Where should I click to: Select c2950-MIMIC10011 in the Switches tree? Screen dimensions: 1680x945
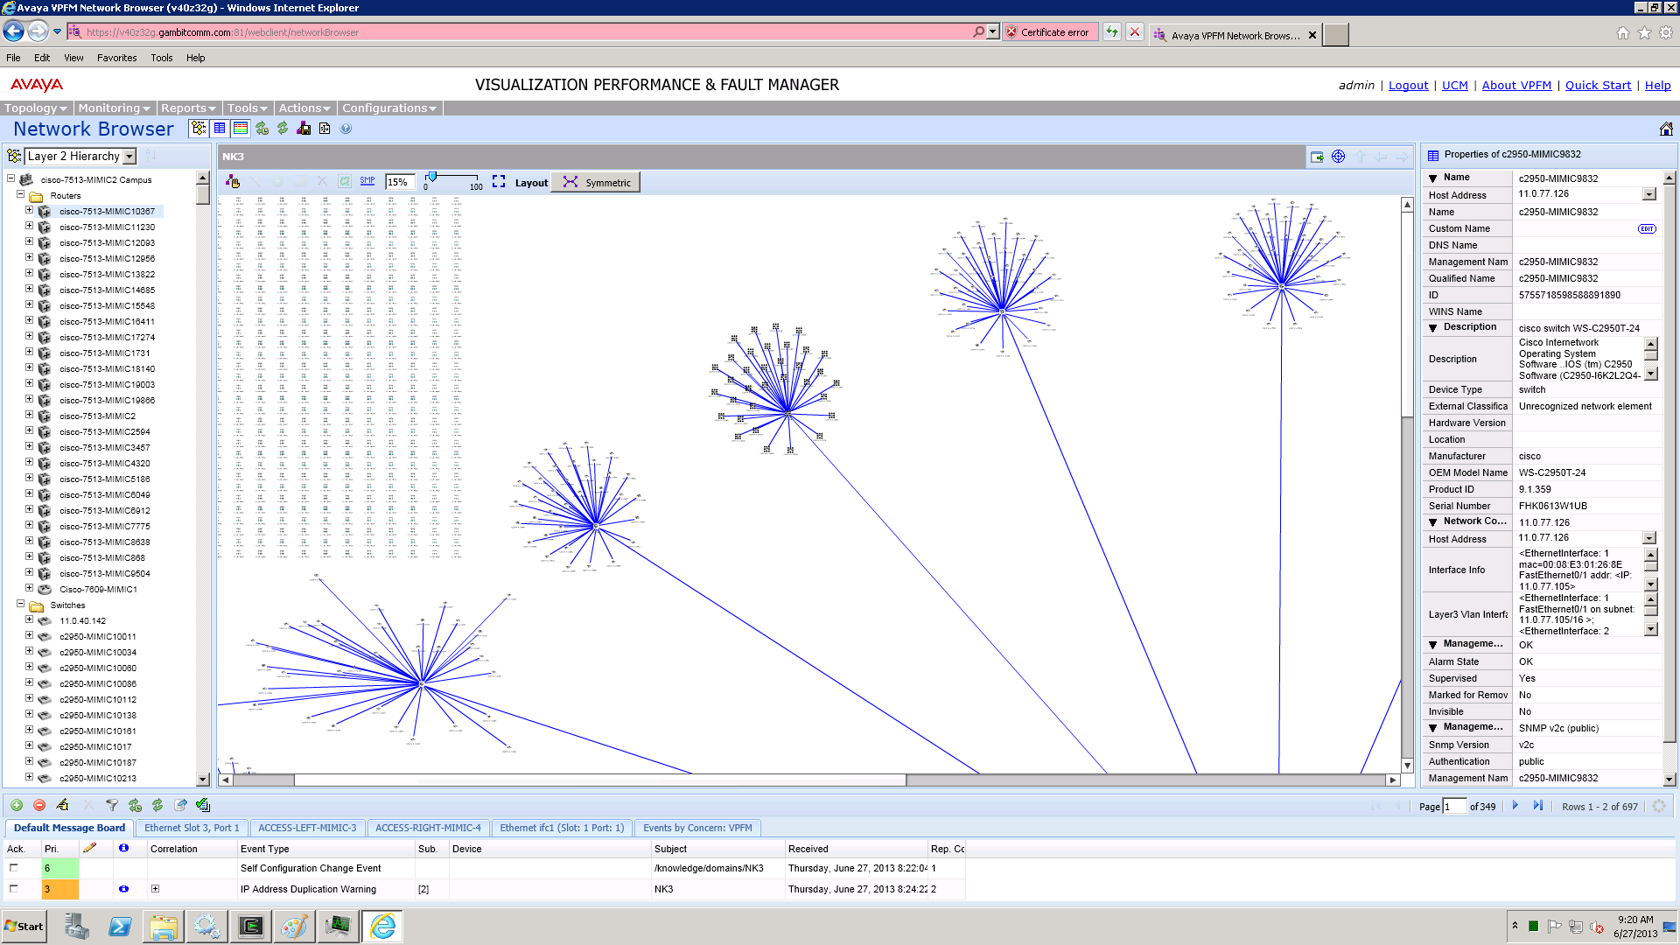tap(98, 637)
